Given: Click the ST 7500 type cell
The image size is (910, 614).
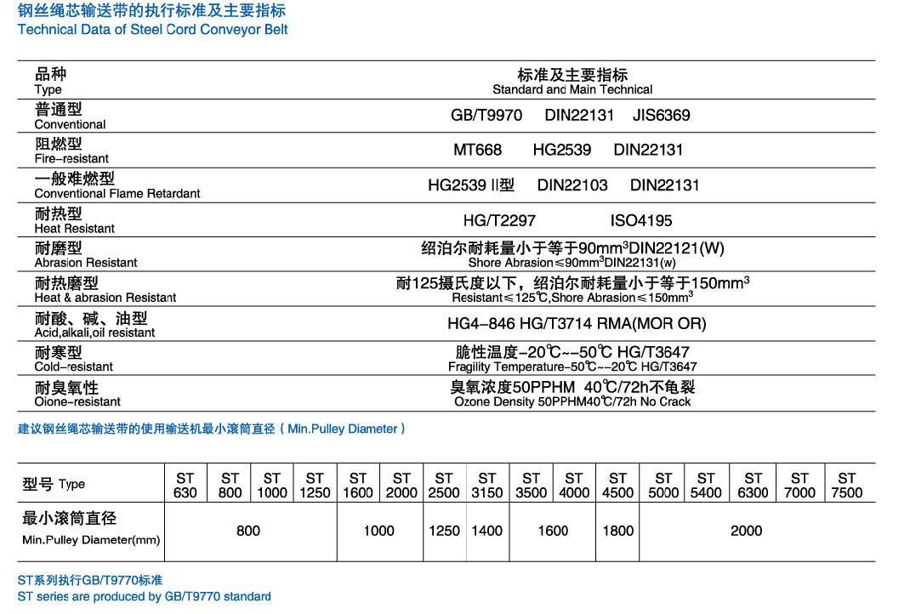Looking at the screenshot, I should pos(846,485).
